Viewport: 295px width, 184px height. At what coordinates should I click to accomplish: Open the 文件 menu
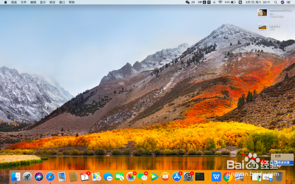(24, 2)
